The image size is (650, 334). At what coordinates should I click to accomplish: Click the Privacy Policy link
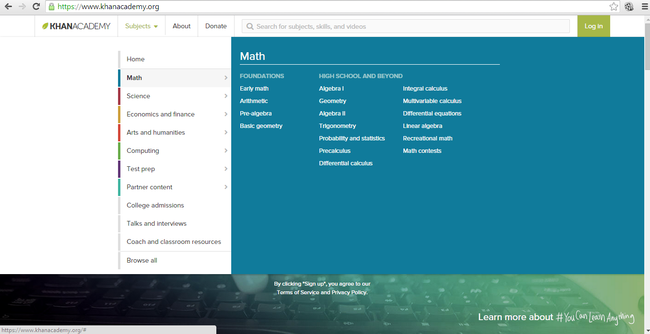(x=349, y=292)
